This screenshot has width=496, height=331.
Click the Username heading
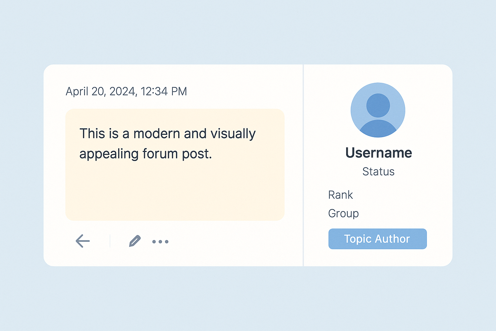(378, 153)
